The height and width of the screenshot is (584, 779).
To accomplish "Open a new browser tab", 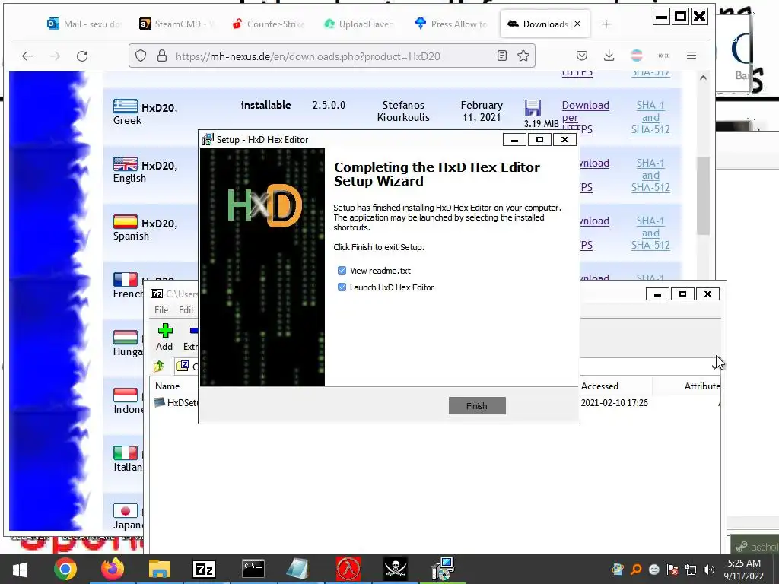I will tap(606, 24).
